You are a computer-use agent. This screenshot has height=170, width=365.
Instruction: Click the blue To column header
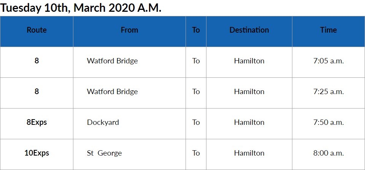coord(196,30)
